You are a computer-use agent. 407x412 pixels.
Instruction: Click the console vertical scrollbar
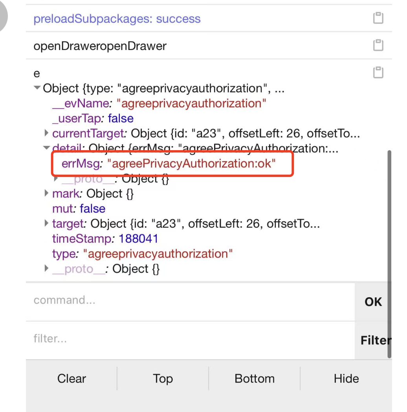(x=389, y=252)
